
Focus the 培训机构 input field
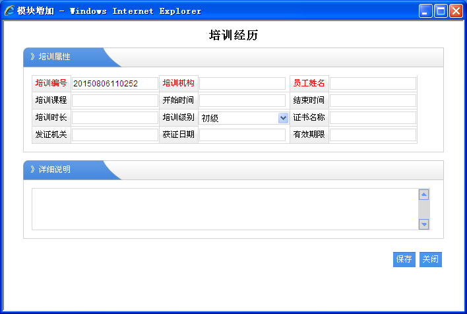pos(242,84)
